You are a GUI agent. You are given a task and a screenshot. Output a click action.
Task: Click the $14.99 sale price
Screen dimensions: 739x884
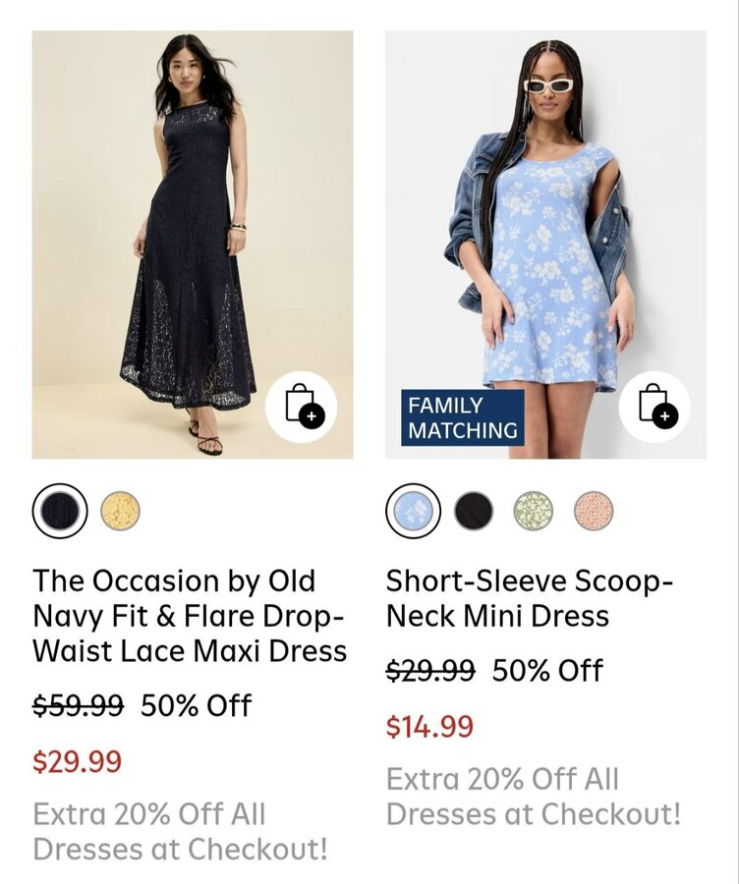(429, 727)
